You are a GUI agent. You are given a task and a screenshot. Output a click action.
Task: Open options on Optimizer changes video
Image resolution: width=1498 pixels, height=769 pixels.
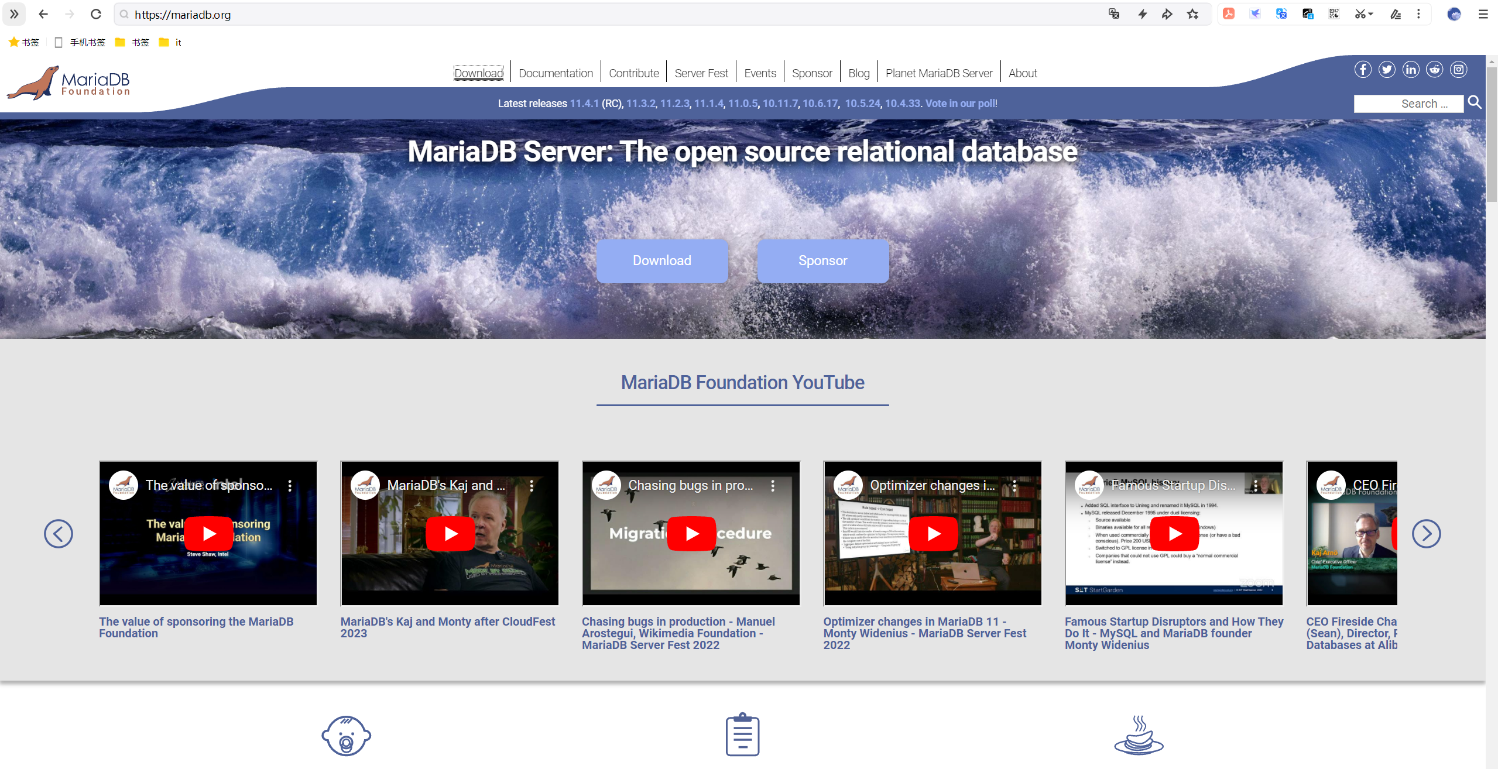click(1014, 485)
